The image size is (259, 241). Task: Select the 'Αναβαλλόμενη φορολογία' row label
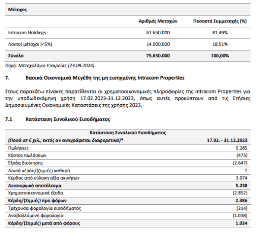coord(36,215)
